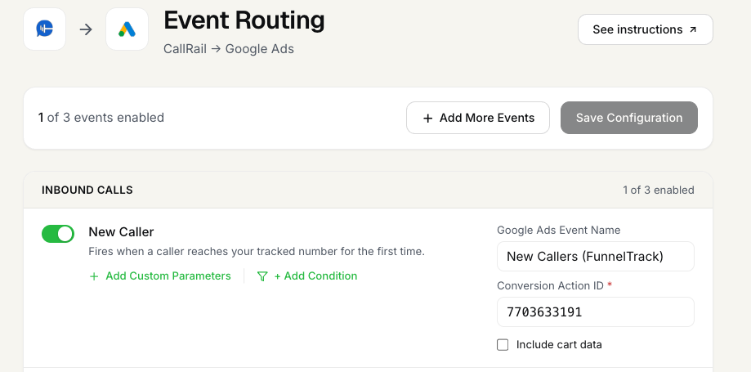Click the CallRail source app icon
751x372 pixels.
(x=45, y=29)
